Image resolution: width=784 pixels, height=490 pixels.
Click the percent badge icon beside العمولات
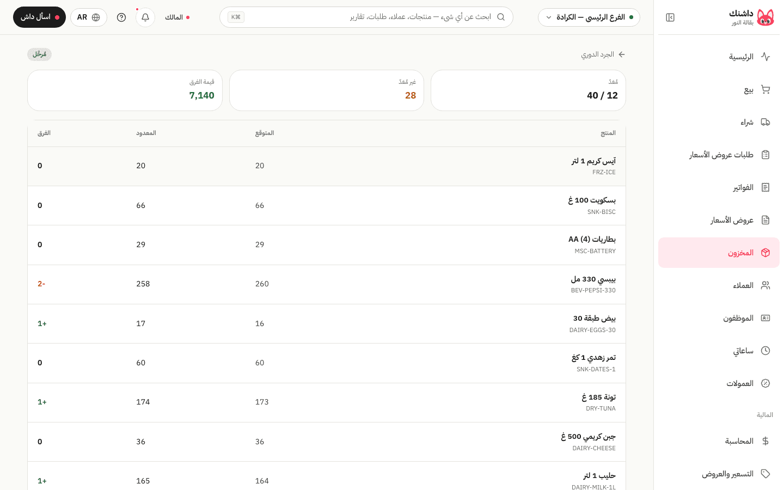click(x=765, y=383)
